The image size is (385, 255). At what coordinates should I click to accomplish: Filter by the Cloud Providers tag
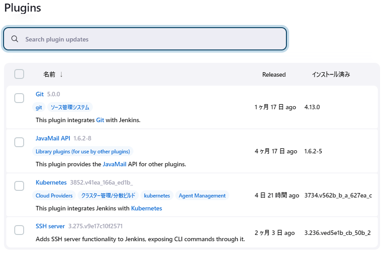tap(54, 196)
